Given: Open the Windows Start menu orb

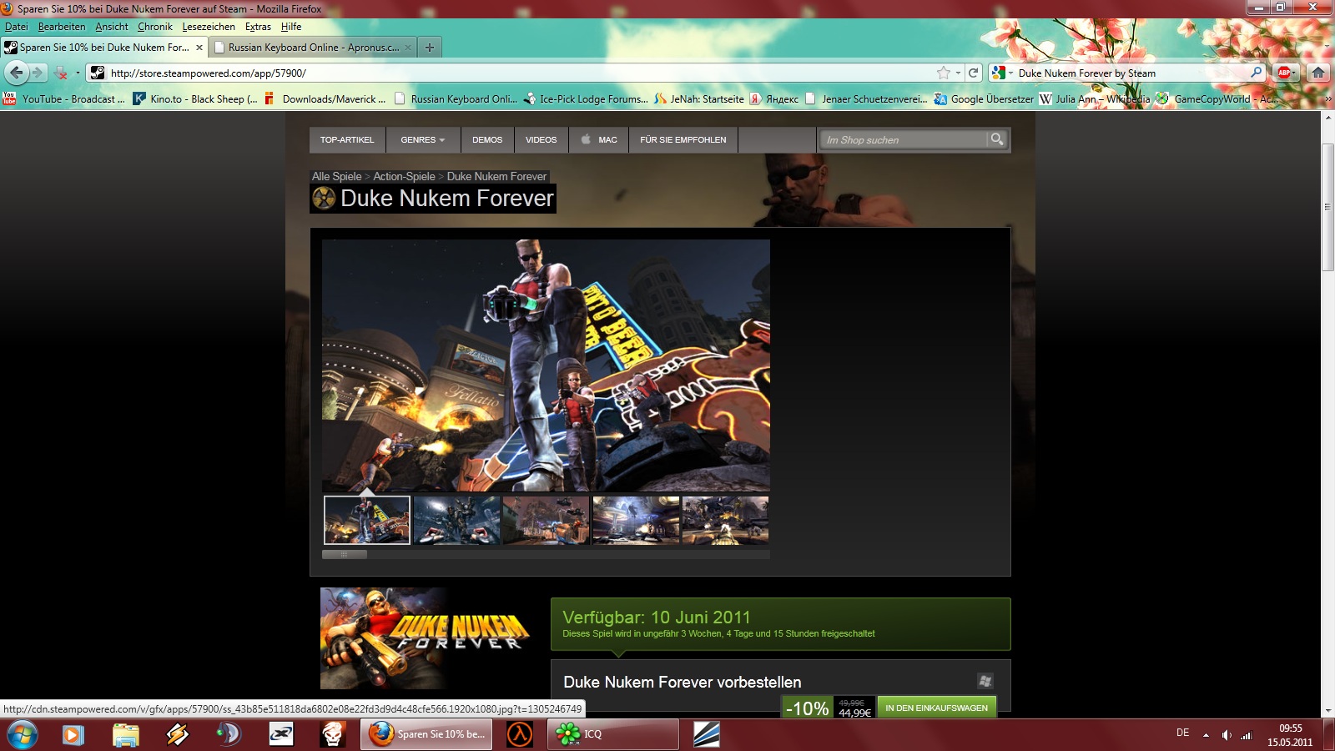Looking at the screenshot, I should click(x=22, y=734).
